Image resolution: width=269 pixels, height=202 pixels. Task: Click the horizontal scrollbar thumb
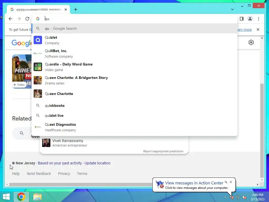click(81, 184)
